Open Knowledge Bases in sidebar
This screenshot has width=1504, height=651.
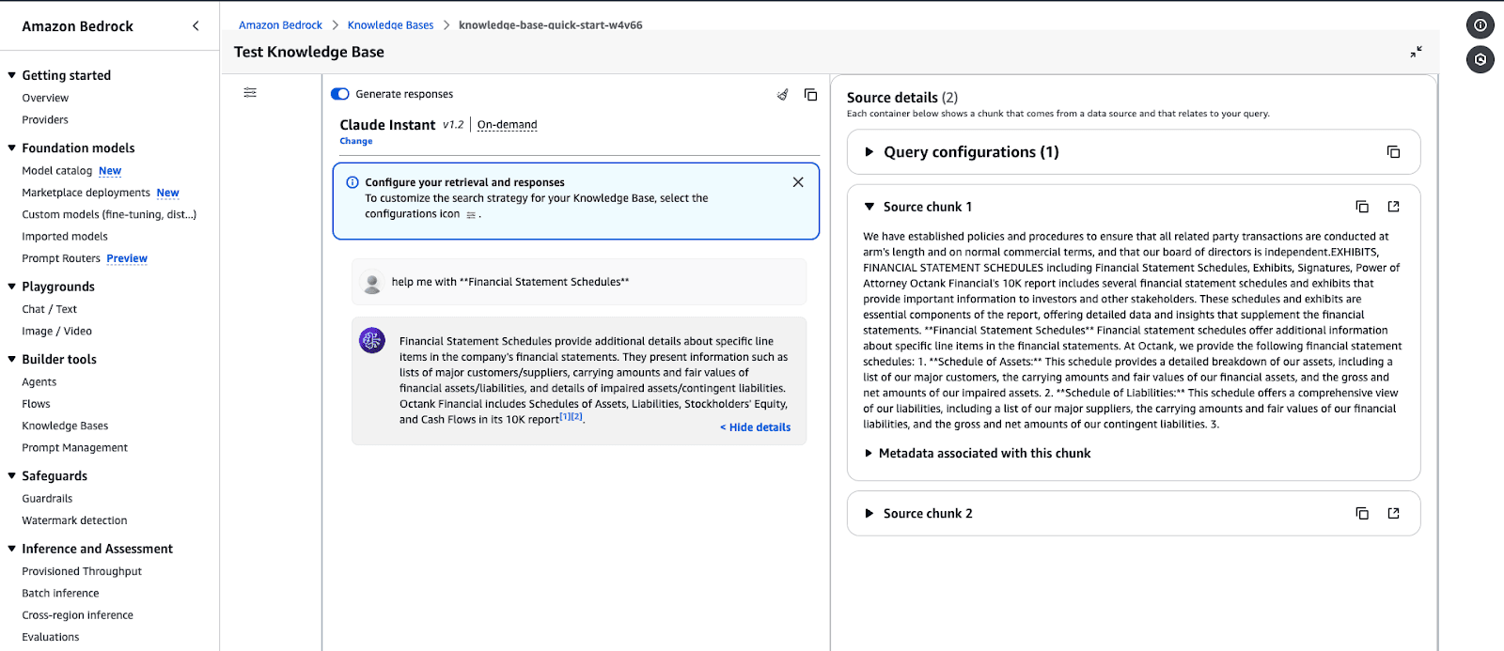tap(65, 426)
